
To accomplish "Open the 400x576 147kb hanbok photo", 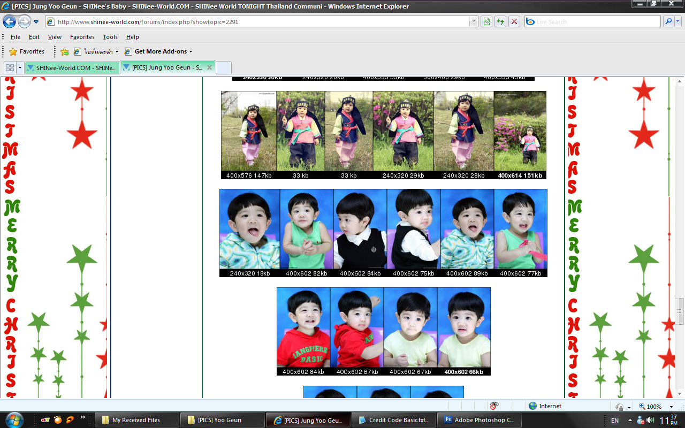I will point(249,135).
